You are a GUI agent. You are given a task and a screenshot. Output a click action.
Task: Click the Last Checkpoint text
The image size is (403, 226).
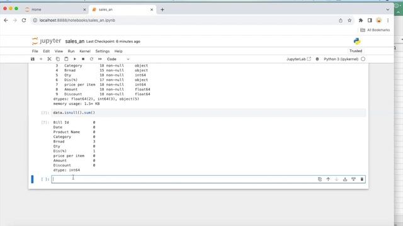coord(113,41)
